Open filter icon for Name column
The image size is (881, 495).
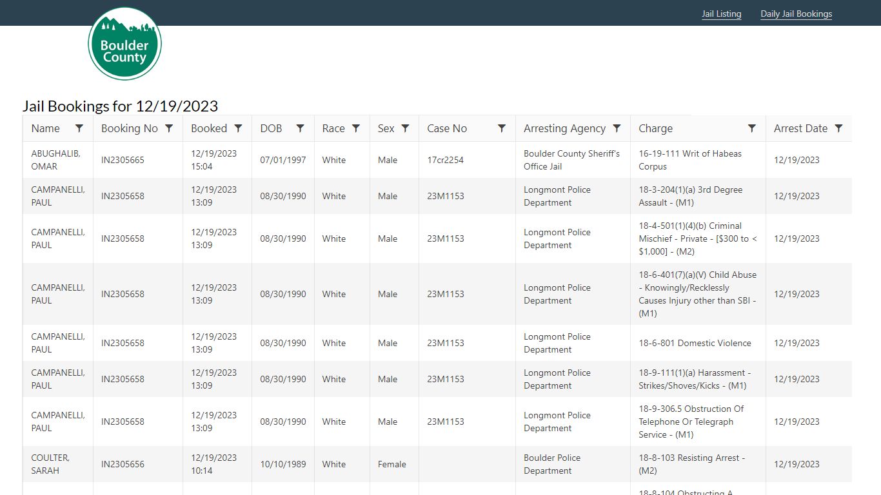point(79,128)
